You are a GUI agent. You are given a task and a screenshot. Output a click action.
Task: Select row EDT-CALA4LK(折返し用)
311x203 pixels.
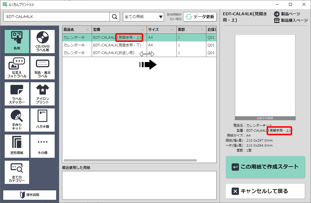(139, 53)
